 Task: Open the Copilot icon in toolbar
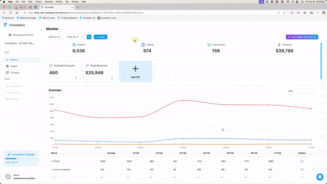tap(323, 13)
